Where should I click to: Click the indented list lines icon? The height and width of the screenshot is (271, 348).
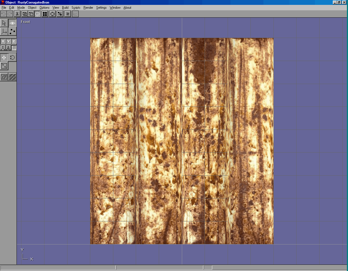click(68, 14)
